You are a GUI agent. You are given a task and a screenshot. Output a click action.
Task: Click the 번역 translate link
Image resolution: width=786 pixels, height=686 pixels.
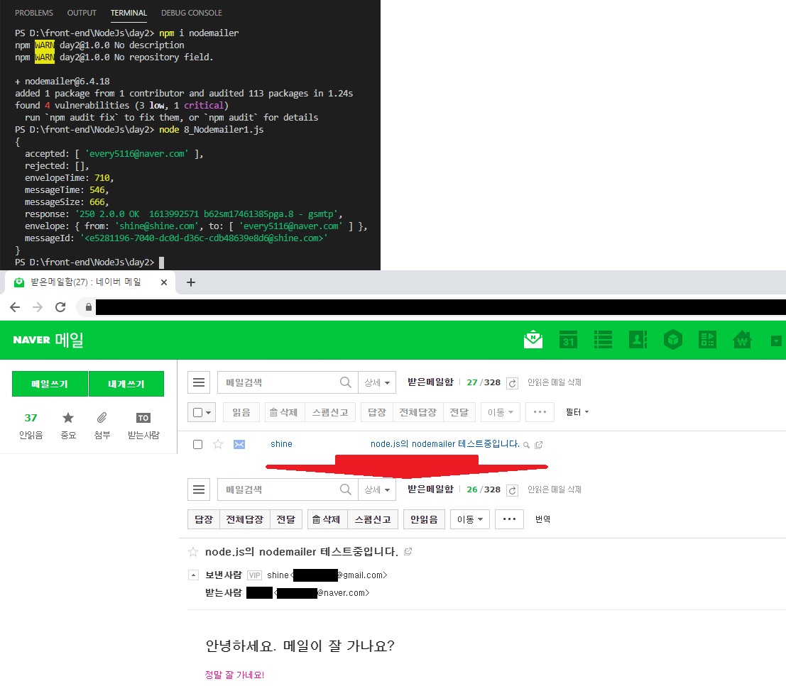[x=543, y=519]
